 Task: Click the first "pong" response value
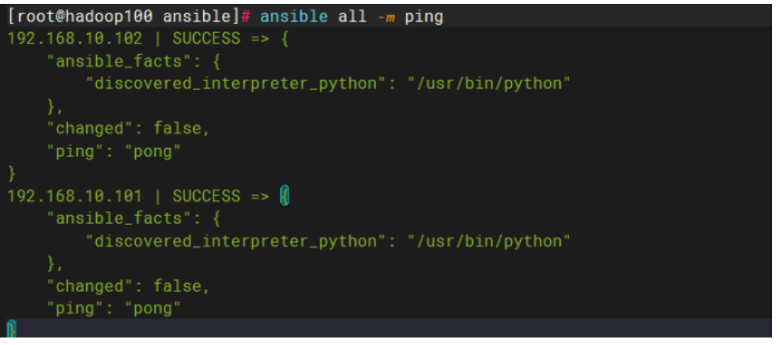[153, 151]
